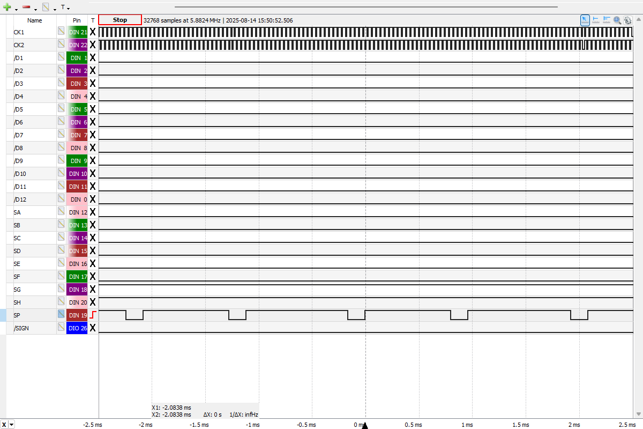Toggle trigger condition X for /SIGN

tap(93, 328)
